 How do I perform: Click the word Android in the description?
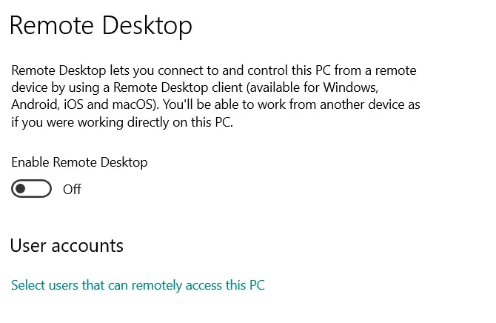pos(36,105)
